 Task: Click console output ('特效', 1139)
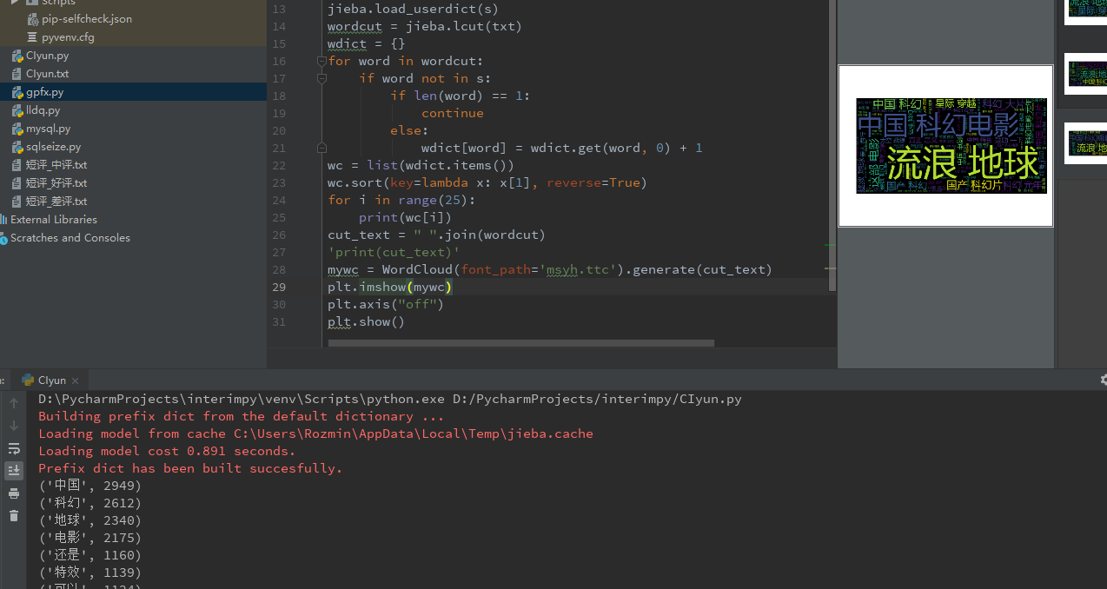pos(89,572)
